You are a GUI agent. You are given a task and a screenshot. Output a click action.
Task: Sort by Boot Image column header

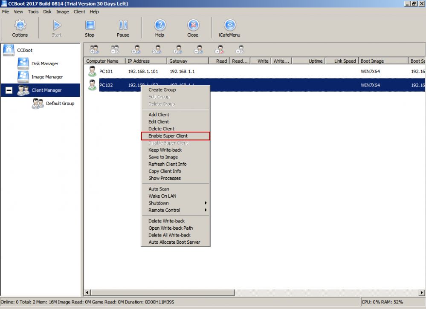click(383, 61)
